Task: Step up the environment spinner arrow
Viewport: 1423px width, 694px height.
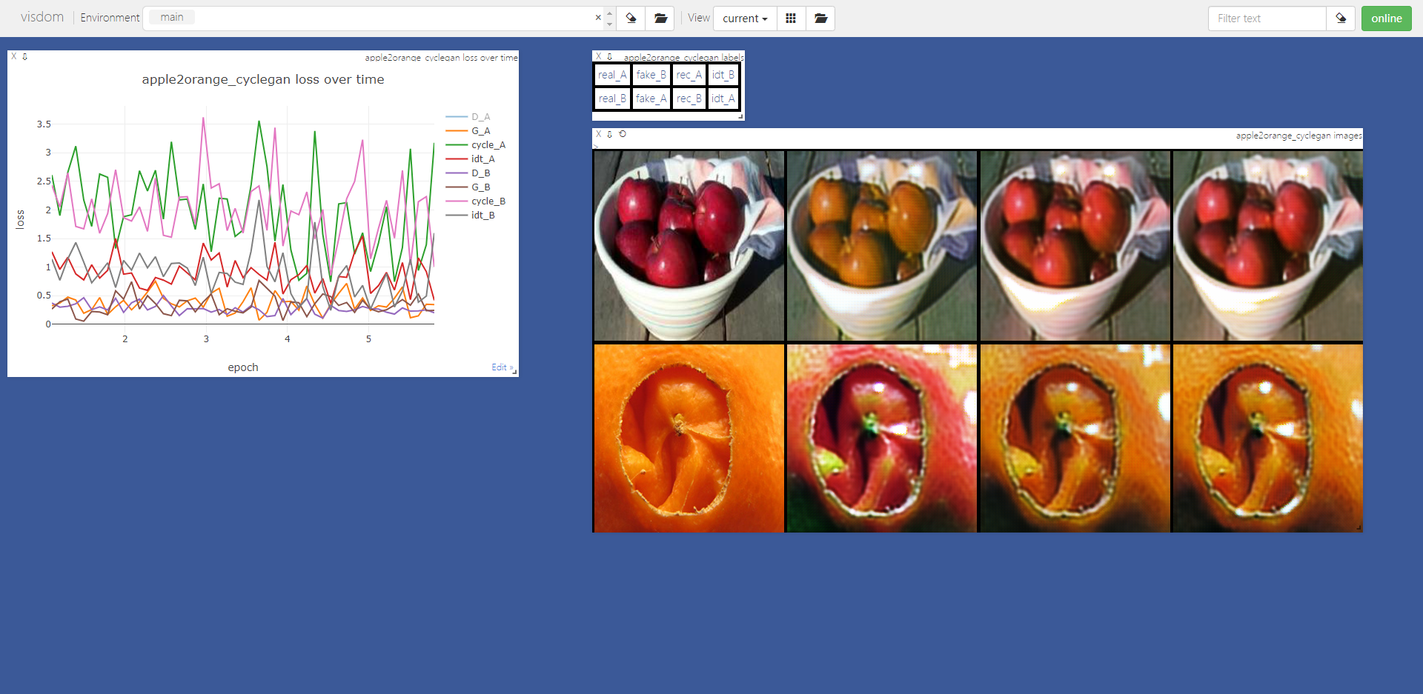Action: [x=609, y=13]
